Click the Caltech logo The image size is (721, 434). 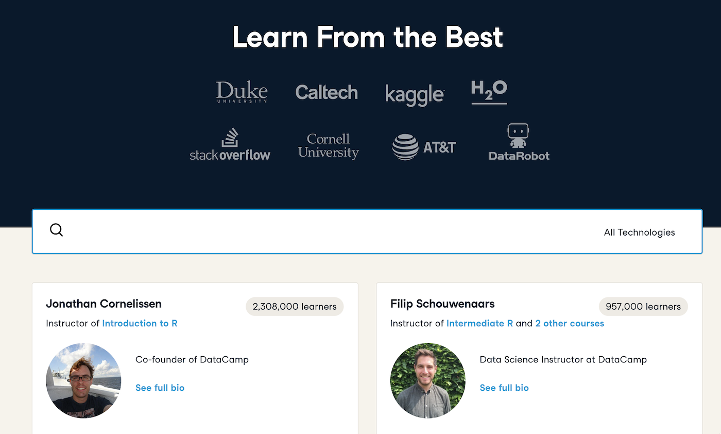pyautogui.click(x=327, y=93)
